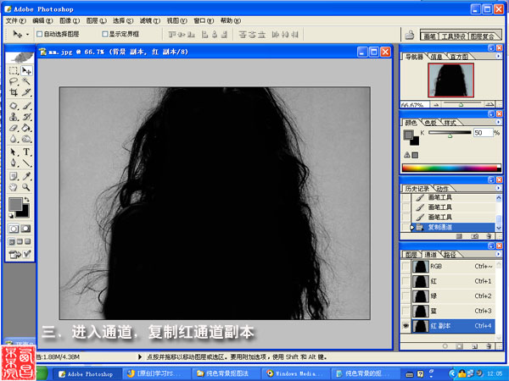
Task: Toggle visibility of RGB channel
Action: pyautogui.click(x=406, y=267)
